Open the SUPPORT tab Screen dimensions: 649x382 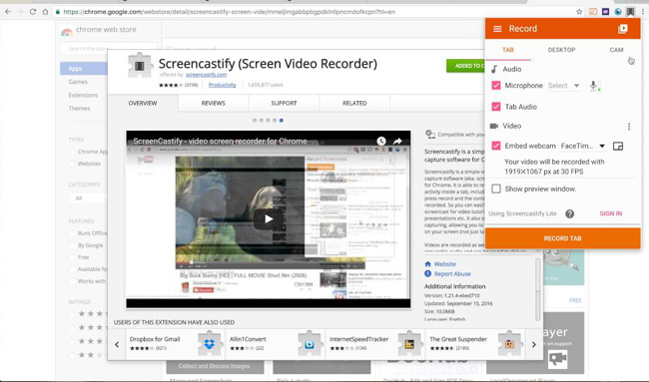click(x=284, y=104)
